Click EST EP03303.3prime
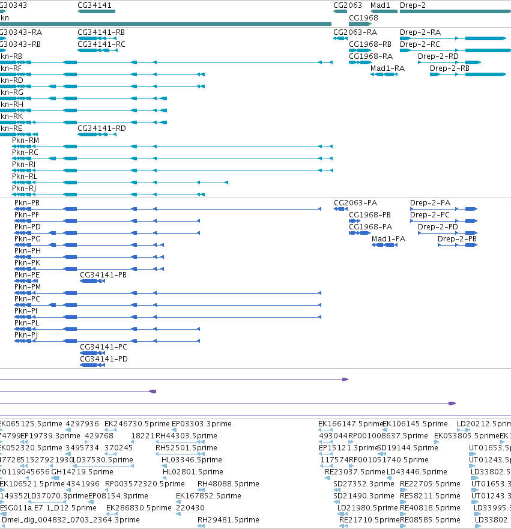The height and width of the screenshot is (529, 511). point(202,424)
